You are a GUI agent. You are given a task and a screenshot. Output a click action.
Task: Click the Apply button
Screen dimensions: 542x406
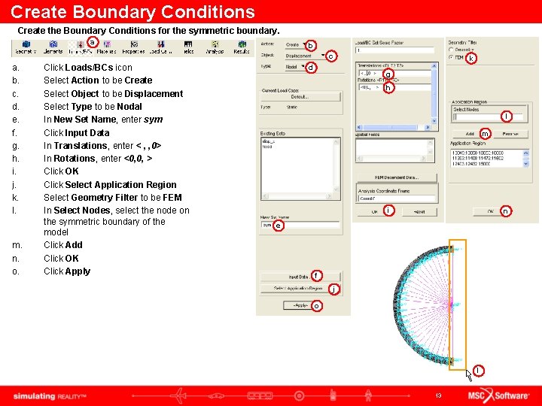[x=300, y=305]
